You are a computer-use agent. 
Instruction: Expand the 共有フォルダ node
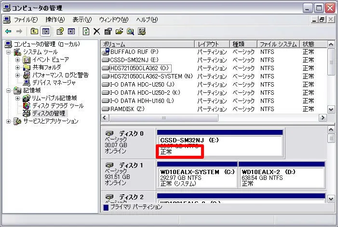coord(18,67)
